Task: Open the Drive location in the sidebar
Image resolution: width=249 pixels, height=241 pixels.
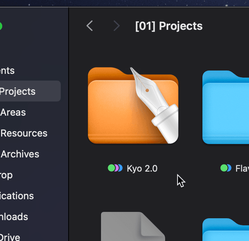Action: click(10, 237)
